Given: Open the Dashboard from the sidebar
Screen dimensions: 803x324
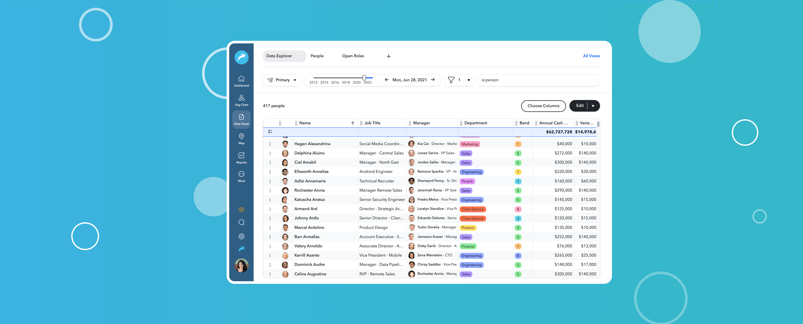Looking at the screenshot, I should click(241, 81).
